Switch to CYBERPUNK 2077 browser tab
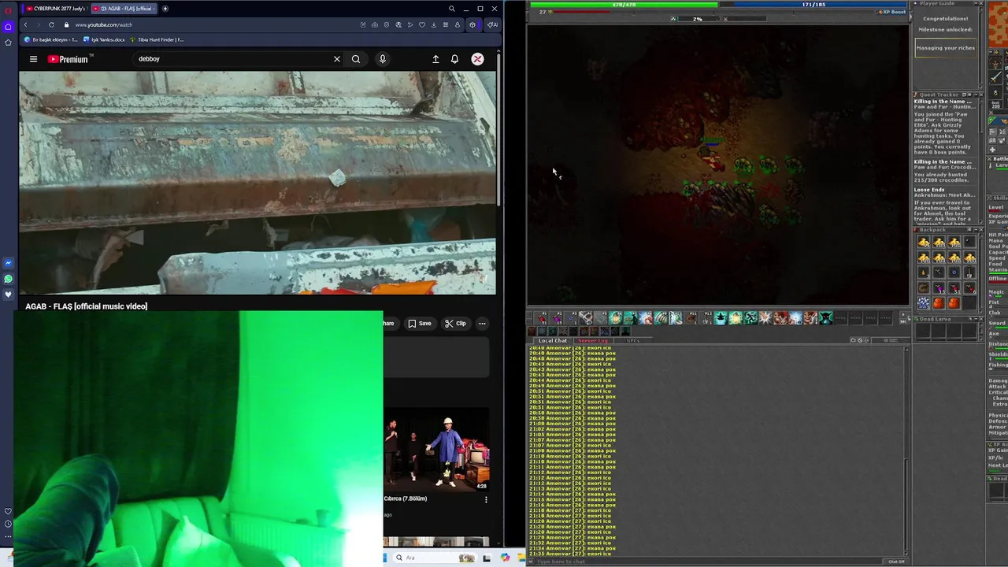This screenshot has width=1008, height=567. coord(55,9)
